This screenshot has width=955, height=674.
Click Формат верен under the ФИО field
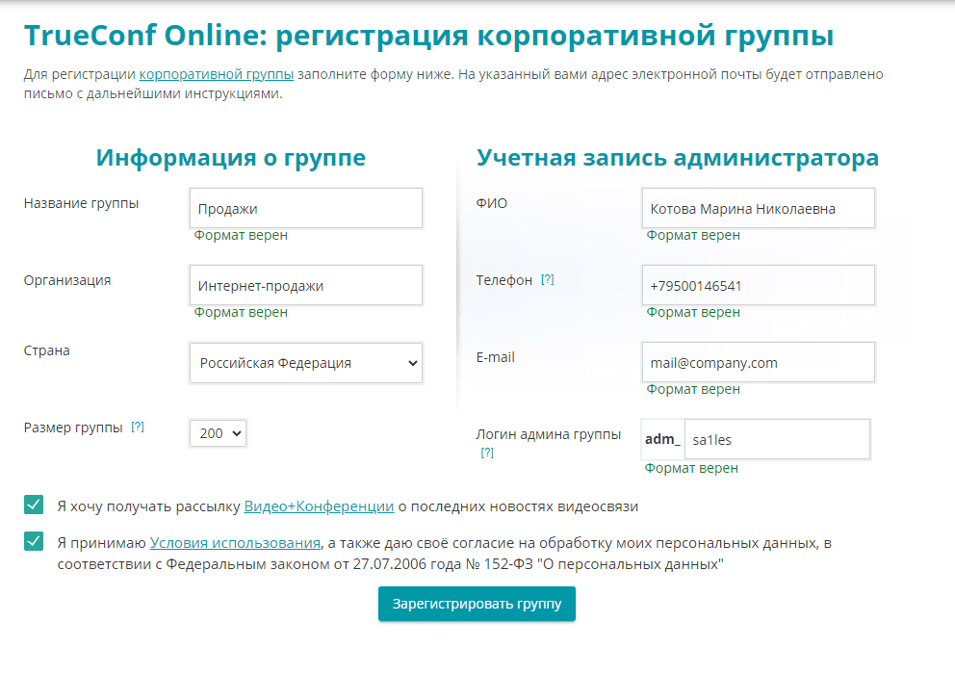[x=693, y=235]
